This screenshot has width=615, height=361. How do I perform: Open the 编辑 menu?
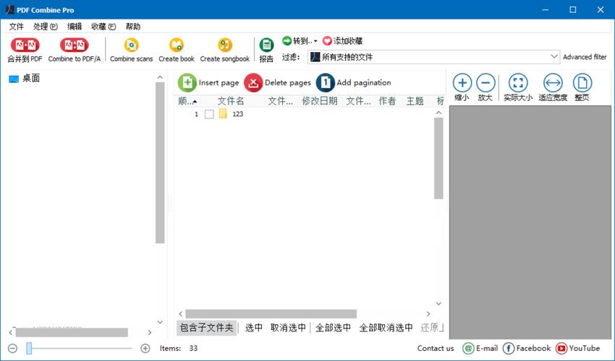pos(75,26)
